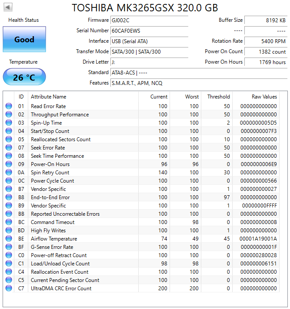Click the Good health status button
290x309 pixels.
pyautogui.click(x=24, y=39)
